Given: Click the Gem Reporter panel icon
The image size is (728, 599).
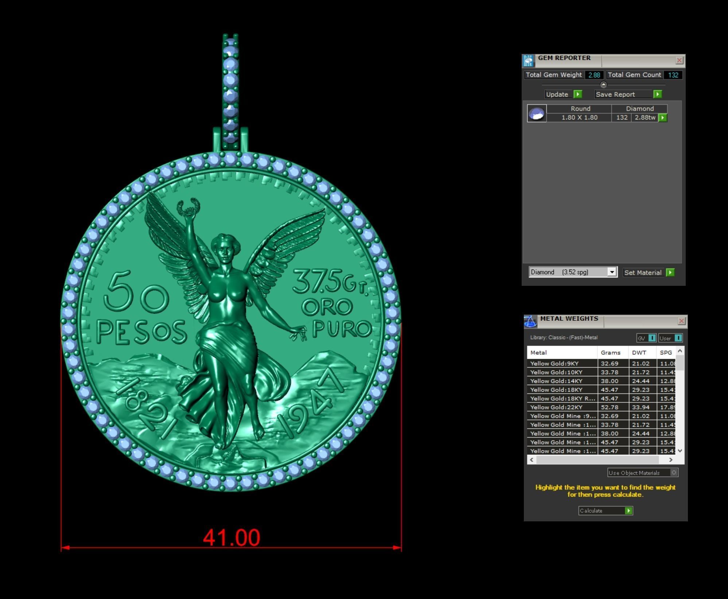Looking at the screenshot, I should click(x=528, y=61).
